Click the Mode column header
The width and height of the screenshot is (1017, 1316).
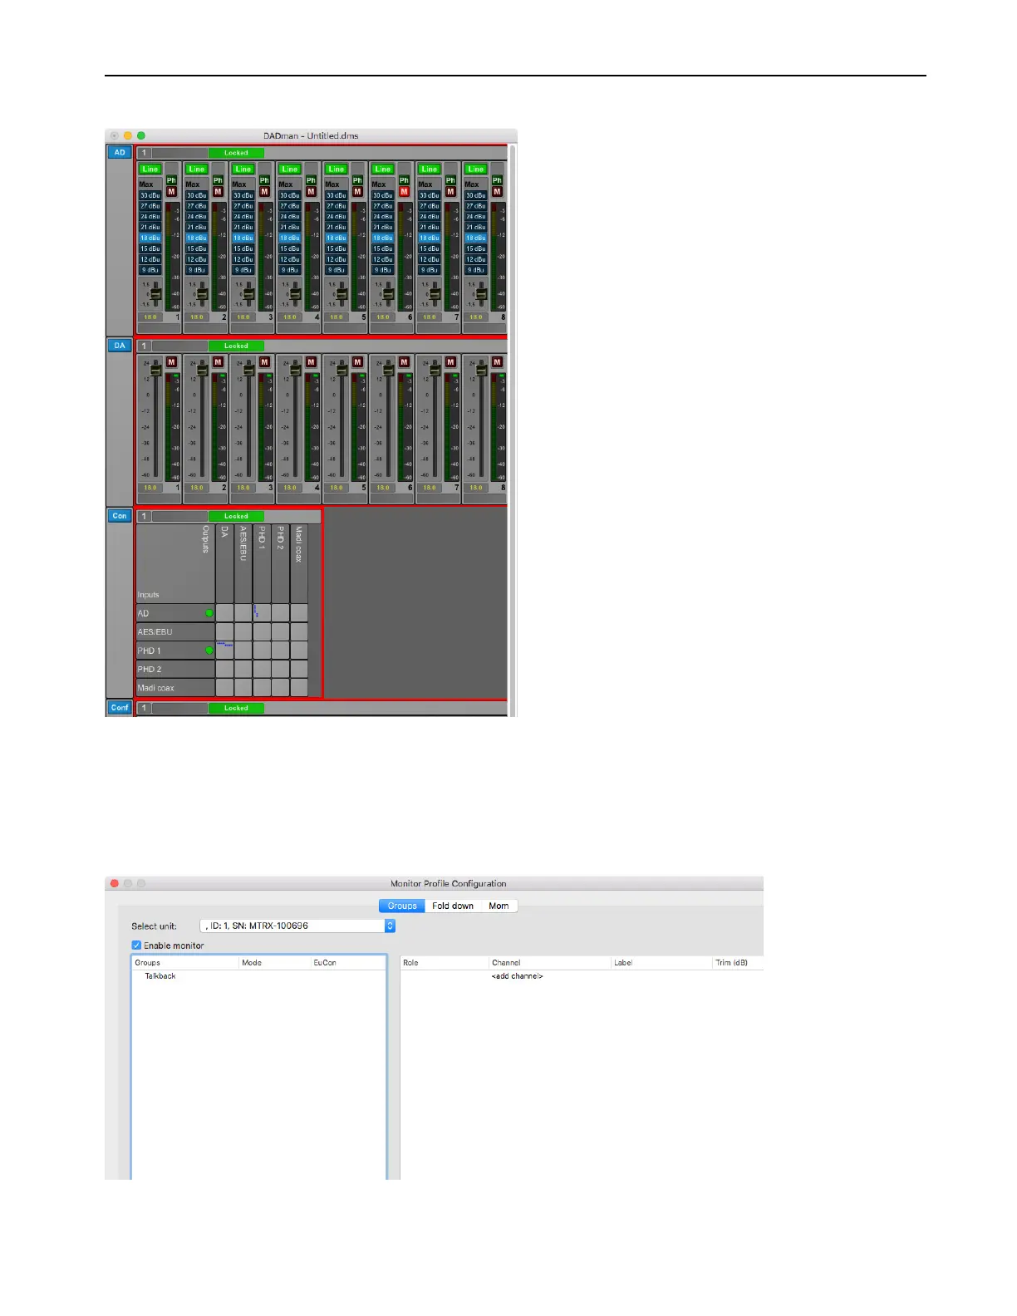[275, 963]
